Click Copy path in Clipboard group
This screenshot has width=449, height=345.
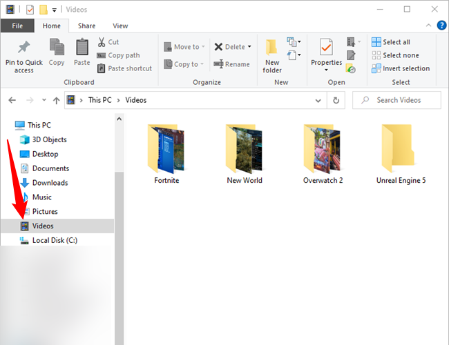118,55
